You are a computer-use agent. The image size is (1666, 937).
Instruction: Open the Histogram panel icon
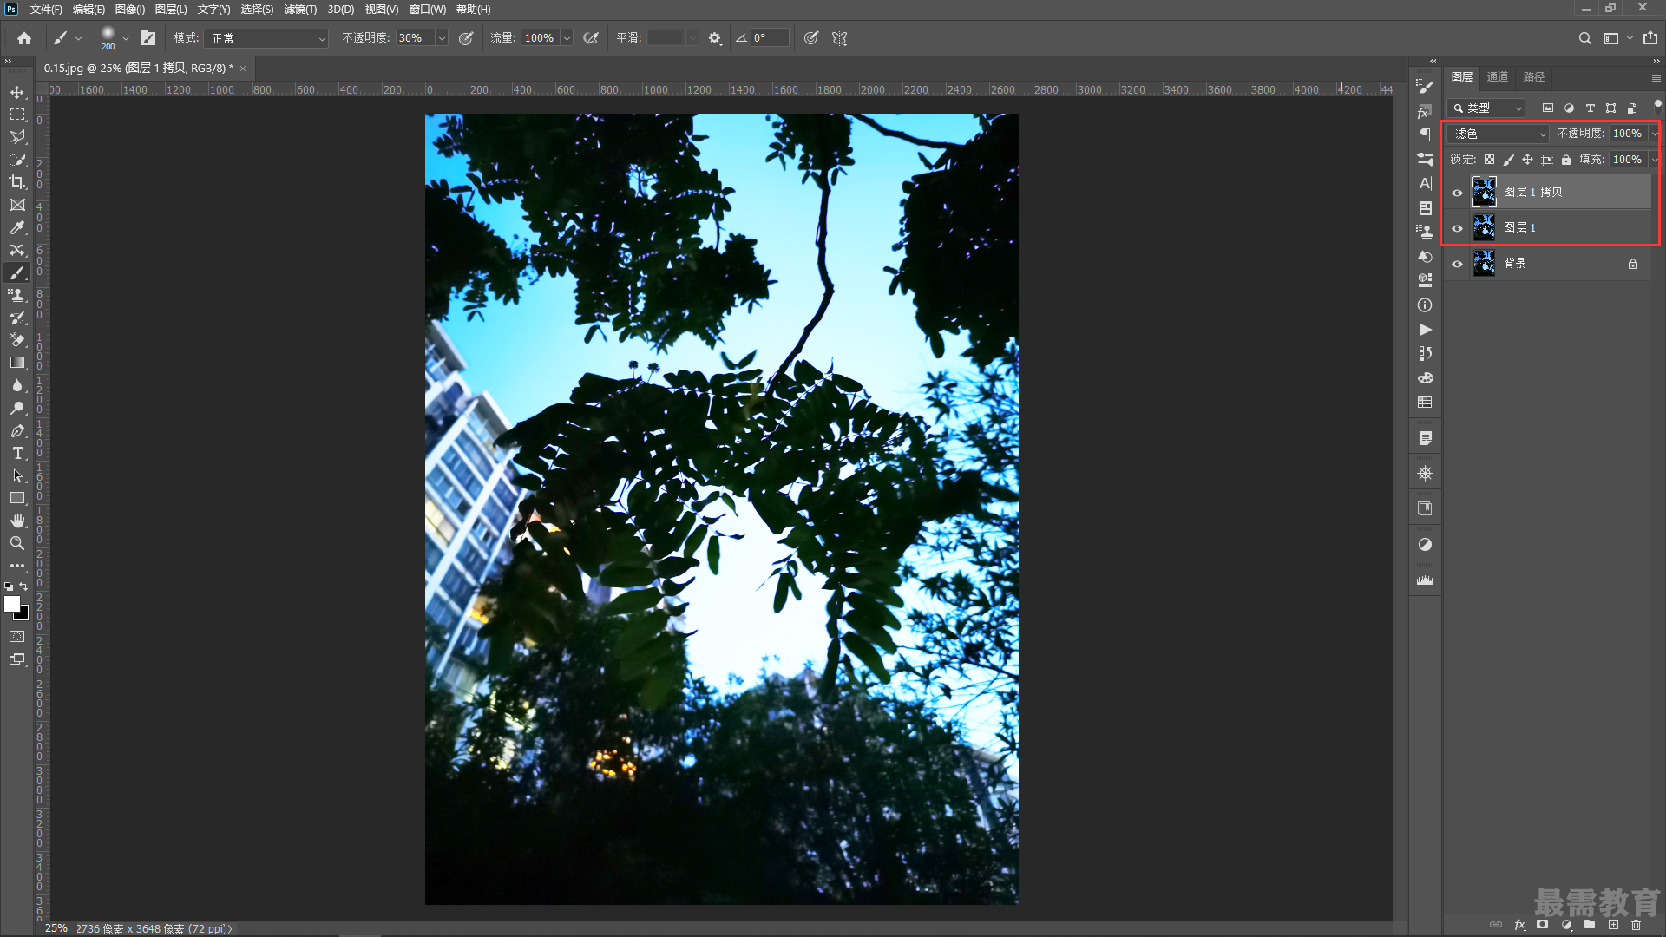[x=1425, y=580]
